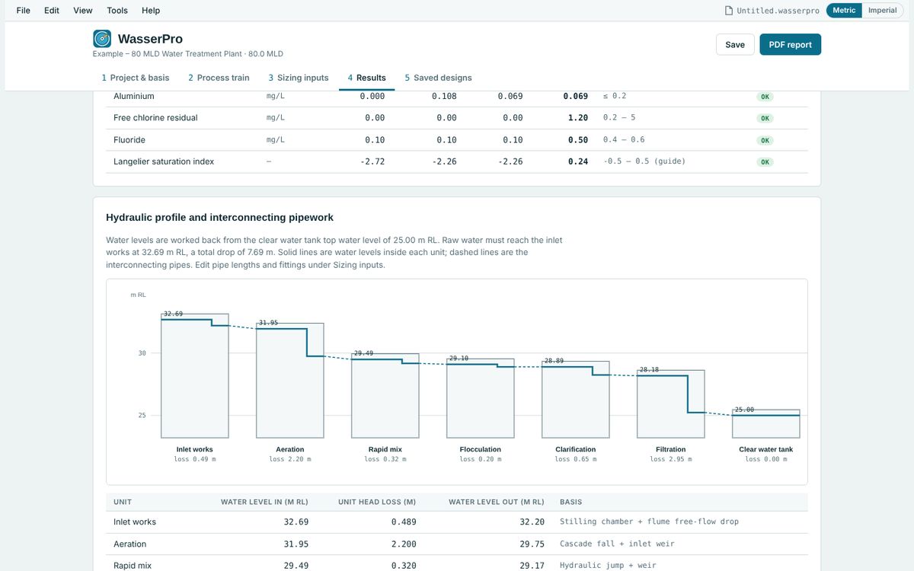Click the 32.20 water level out cell
Image resolution: width=914 pixels, height=571 pixels.
532,522
